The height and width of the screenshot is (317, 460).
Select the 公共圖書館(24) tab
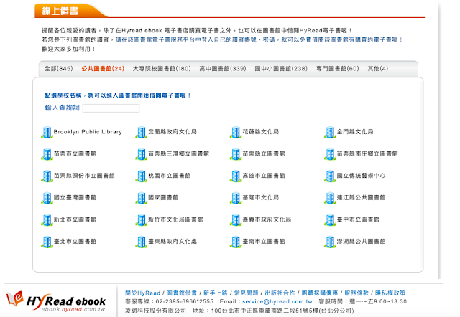point(103,69)
